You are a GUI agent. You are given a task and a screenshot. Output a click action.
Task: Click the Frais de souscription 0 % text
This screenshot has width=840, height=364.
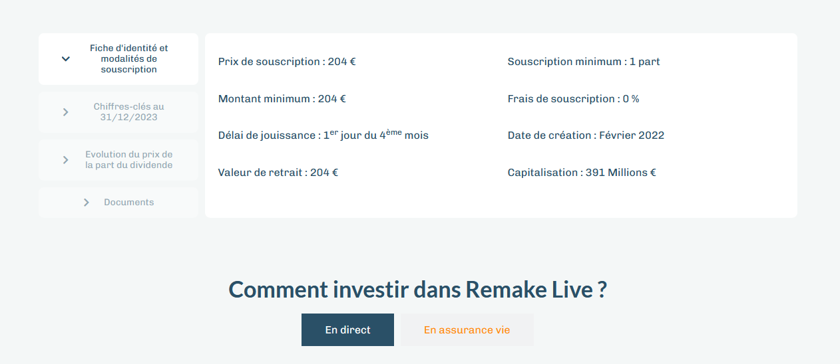point(573,99)
